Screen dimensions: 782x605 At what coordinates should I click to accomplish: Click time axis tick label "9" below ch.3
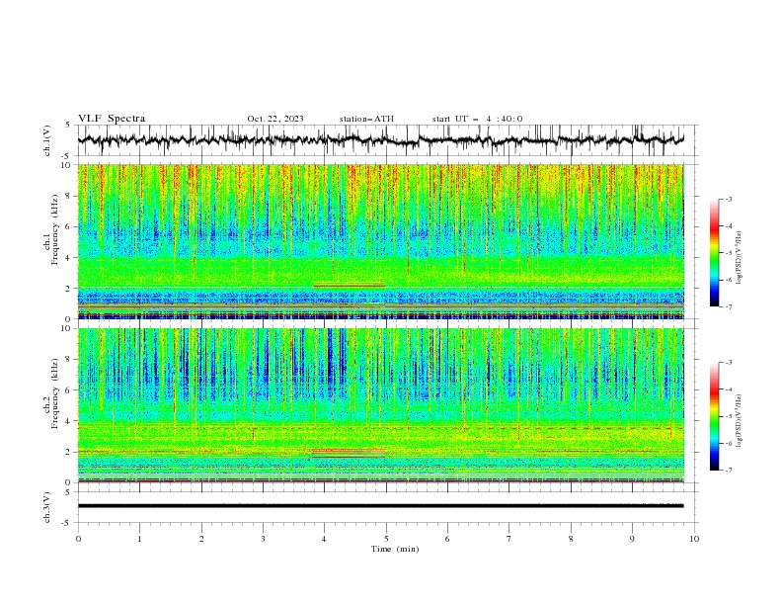(x=632, y=539)
